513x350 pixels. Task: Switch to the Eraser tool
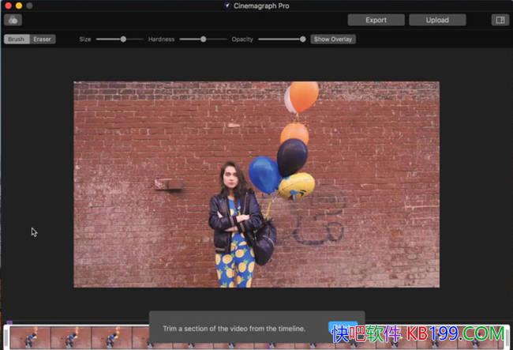pos(42,39)
